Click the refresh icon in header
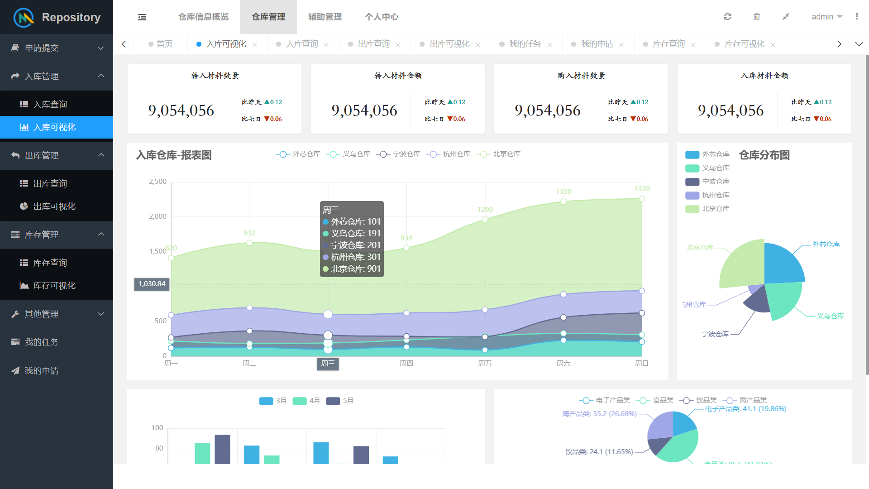 coord(727,17)
